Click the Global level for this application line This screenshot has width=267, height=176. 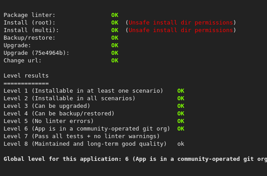[135, 159]
